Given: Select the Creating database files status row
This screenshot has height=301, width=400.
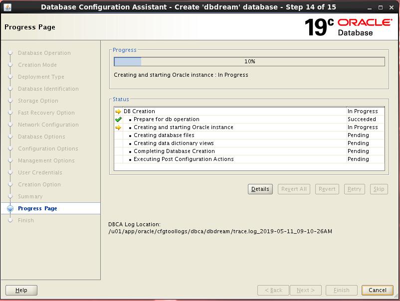Looking at the screenshot, I should pyautogui.click(x=164, y=136).
